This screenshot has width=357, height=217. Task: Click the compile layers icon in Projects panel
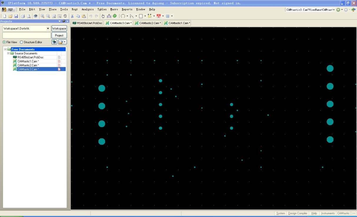(x=54, y=42)
